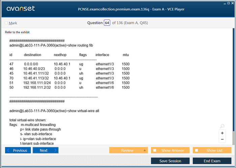Click the left arrow on Previous button
This screenshot has width=236, height=168.
point(9,151)
